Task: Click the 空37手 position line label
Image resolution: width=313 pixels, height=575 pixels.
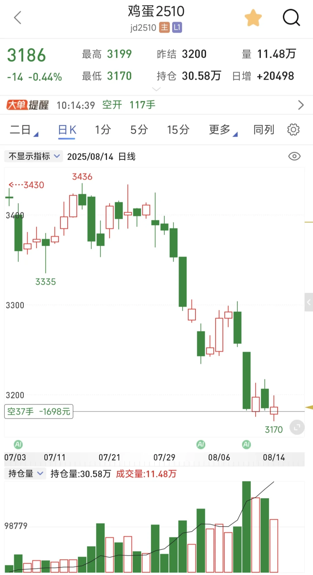Action: click(x=39, y=412)
